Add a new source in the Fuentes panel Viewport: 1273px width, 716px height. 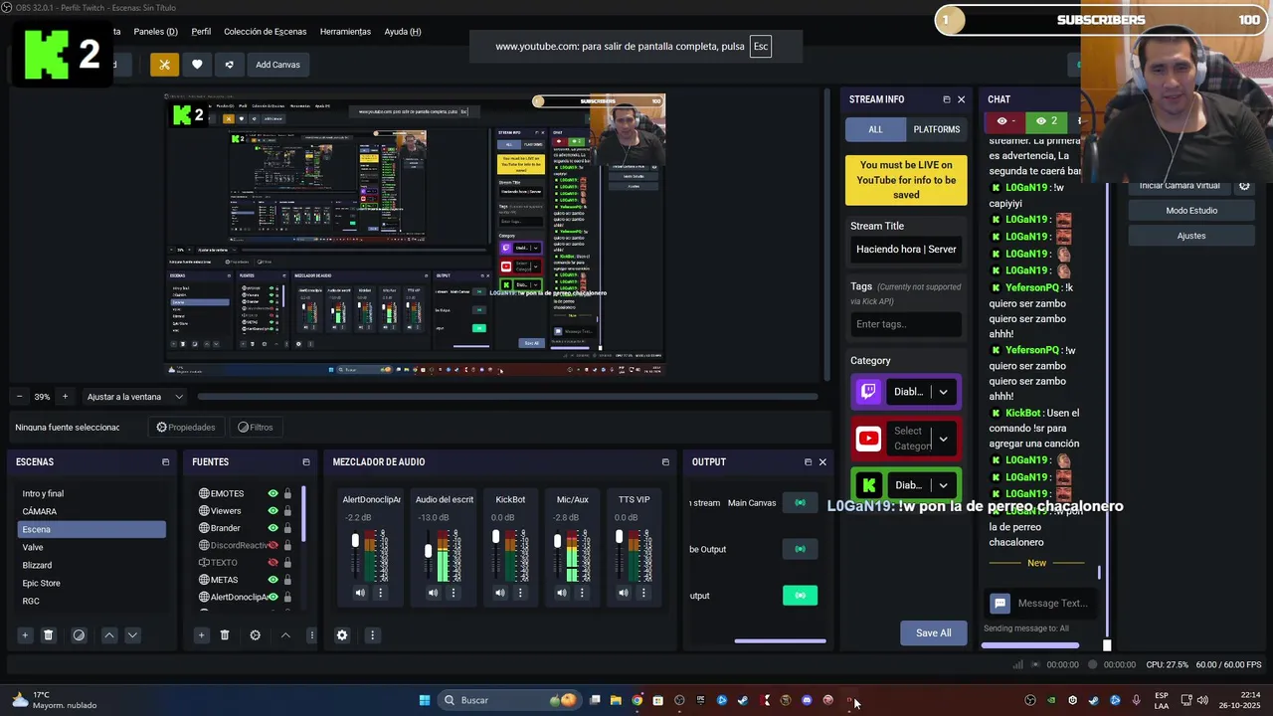tap(201, 635)
